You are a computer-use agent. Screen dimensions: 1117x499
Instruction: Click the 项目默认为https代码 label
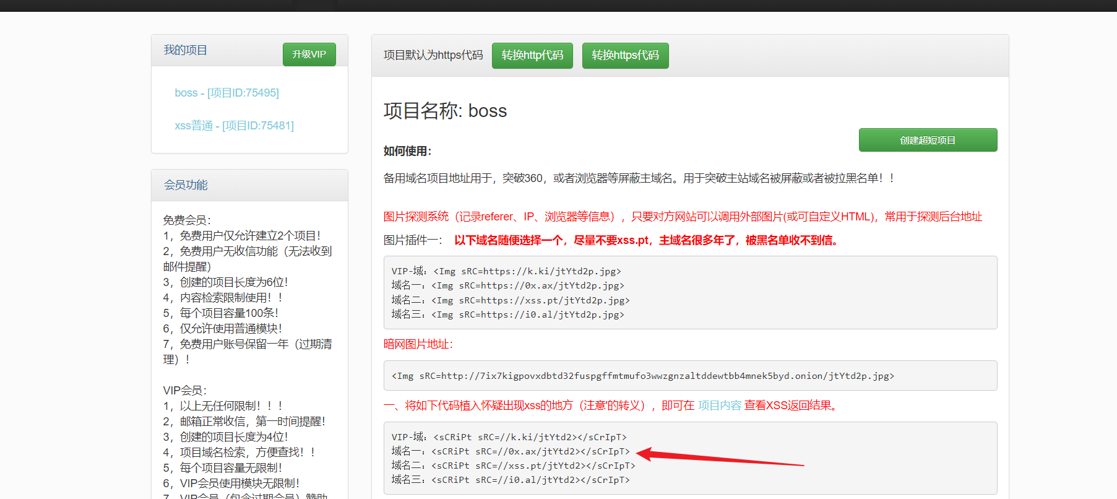[x=433, y=55]
